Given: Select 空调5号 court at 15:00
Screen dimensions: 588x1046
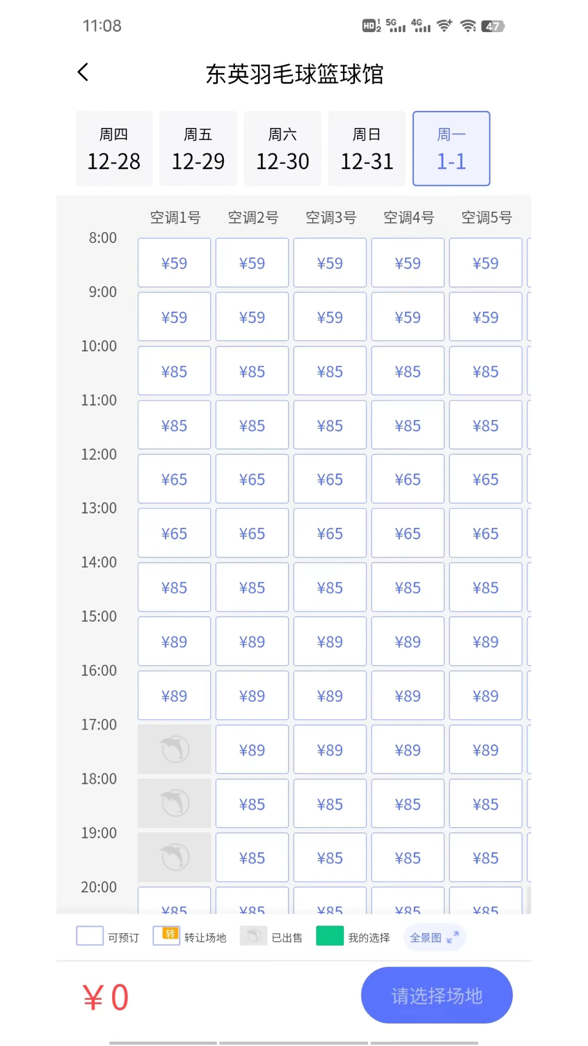Looking at the screenshot, I should [x=486, y=642].
